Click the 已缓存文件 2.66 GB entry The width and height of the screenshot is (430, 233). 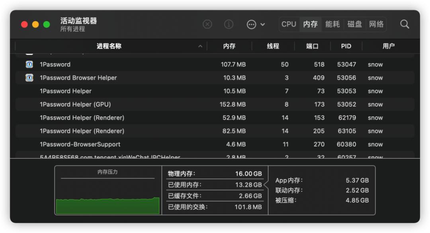click(x=215, y=196)
